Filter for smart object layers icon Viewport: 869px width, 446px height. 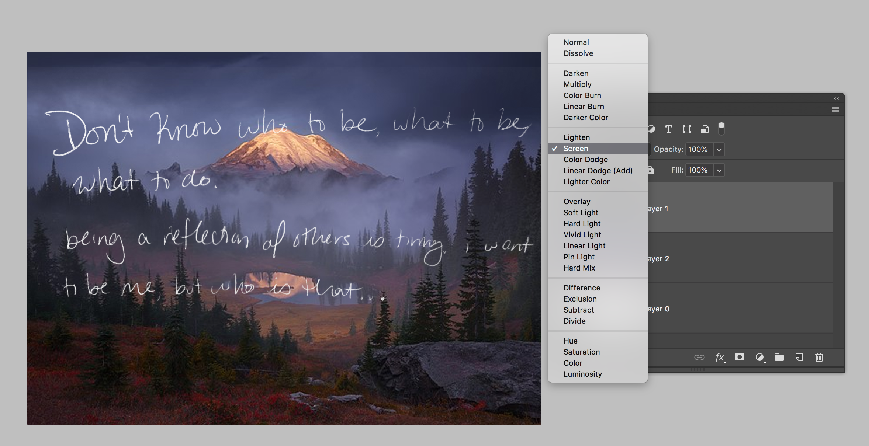[x=705, y=129]
